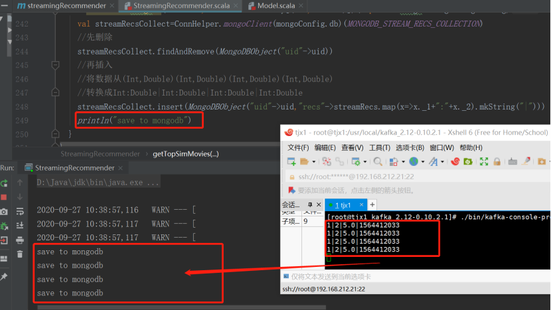The width and height of the screenshot is (551, 310).
Task: Open dropdown beside Xshell Properties icon
Action: [x=365, y=162]
